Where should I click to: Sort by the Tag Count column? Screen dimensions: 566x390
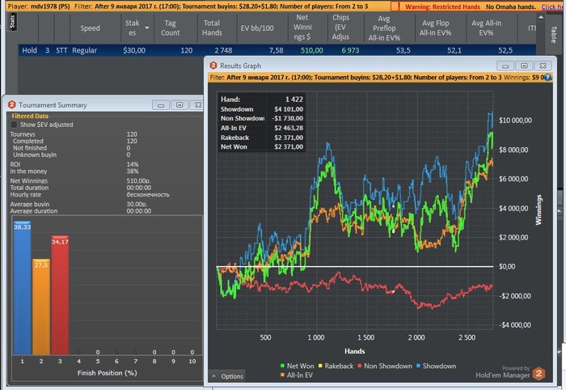pyautogui.click(x=170, y=28)
